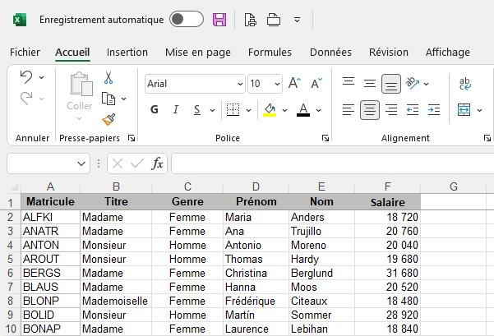Toggle italic I formatting
This screenshot has height=336, width=494.
(175, 109)
